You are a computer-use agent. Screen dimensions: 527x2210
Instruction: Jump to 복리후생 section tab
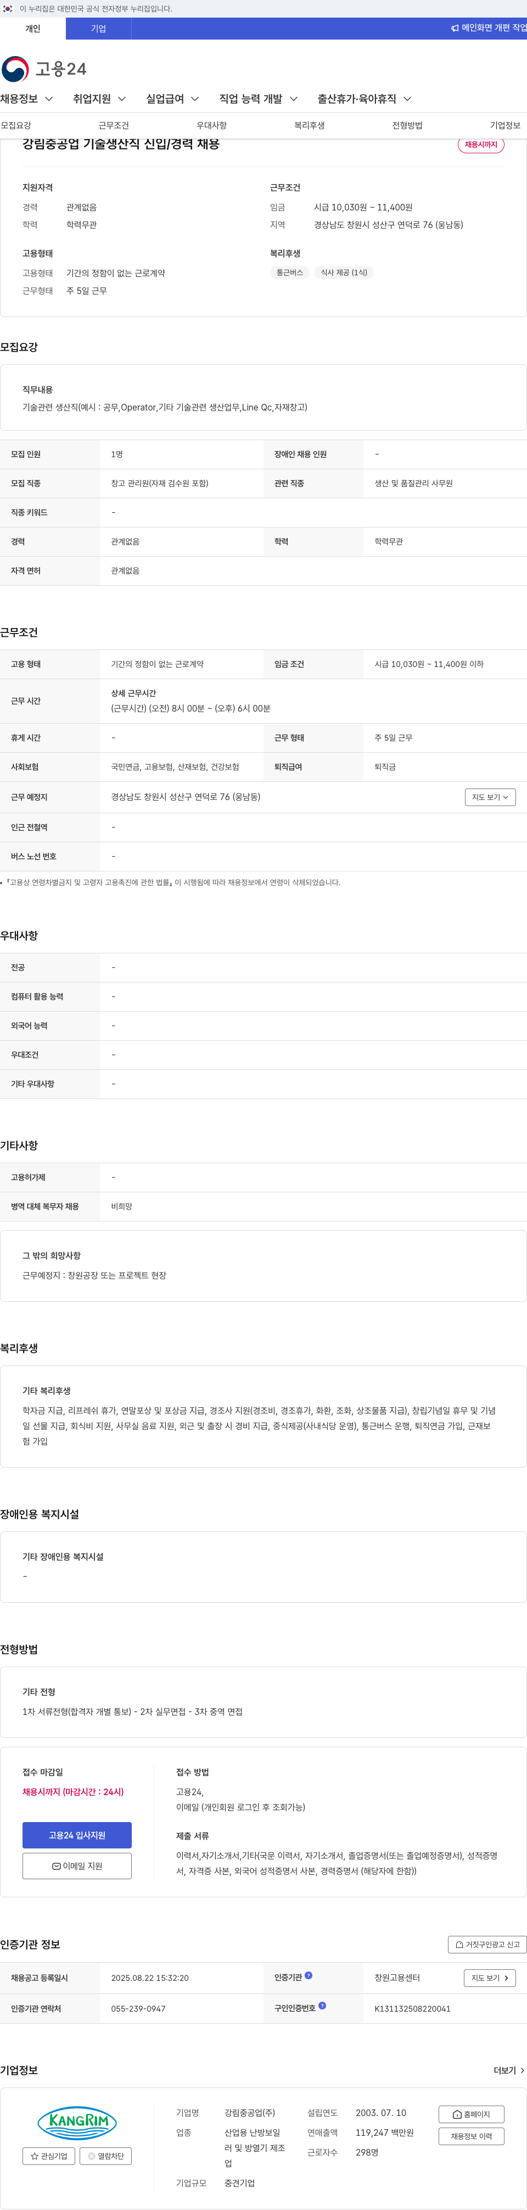[x=310, y=125]
